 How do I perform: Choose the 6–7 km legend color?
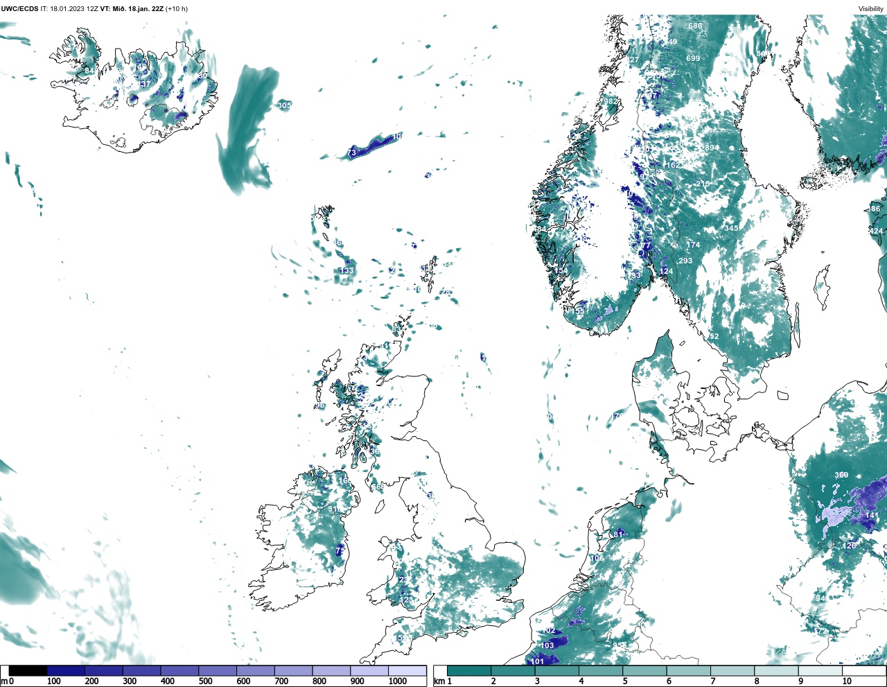(688, 671)
